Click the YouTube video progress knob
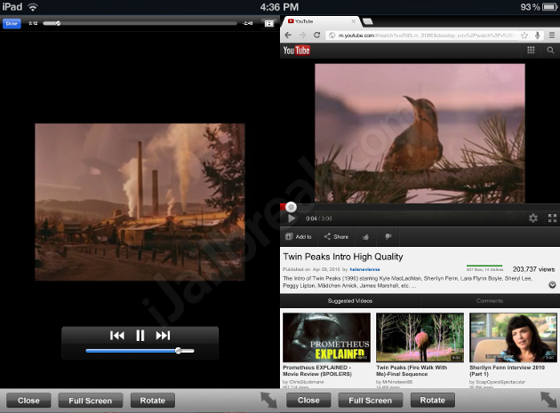The height and width of the screenshot is (413, 560). [291, 207]
